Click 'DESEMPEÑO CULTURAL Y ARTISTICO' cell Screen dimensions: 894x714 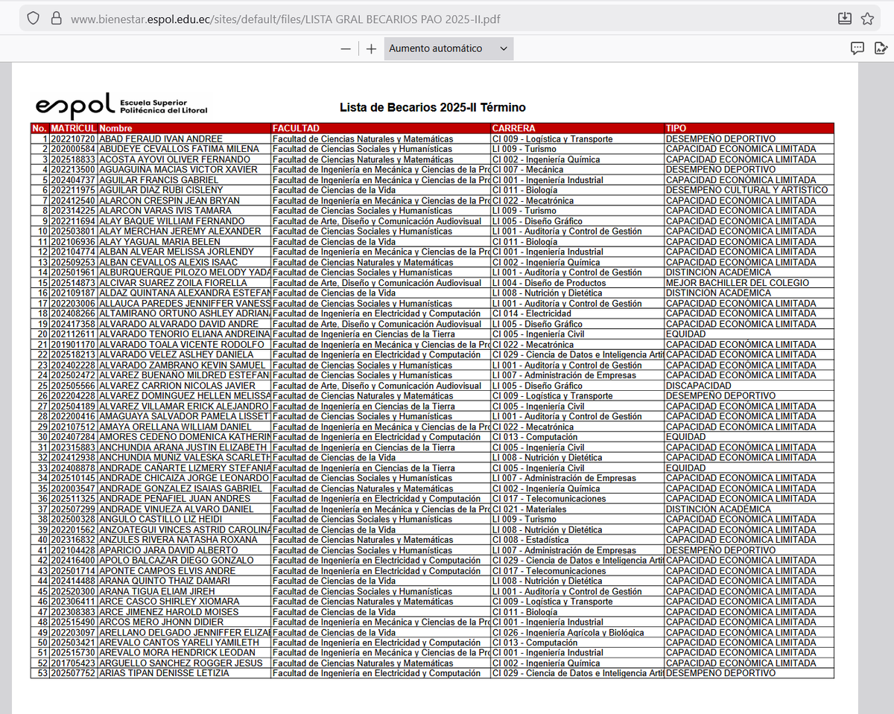click(746, 191)
